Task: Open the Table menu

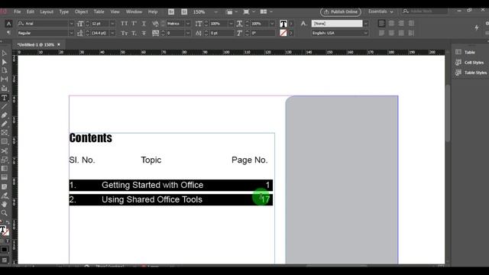Action: [99, 11]
